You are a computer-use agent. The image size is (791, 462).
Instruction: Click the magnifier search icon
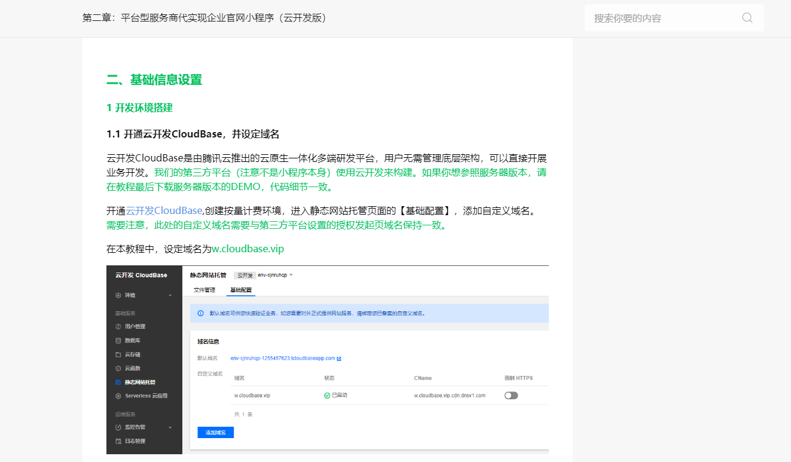click(x=747, y=18)
